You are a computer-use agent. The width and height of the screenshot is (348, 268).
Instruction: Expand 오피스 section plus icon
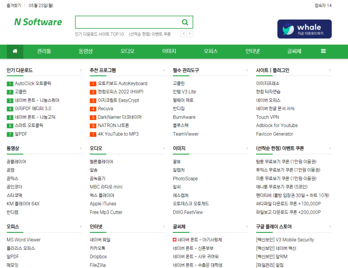(x=81, y=227)
